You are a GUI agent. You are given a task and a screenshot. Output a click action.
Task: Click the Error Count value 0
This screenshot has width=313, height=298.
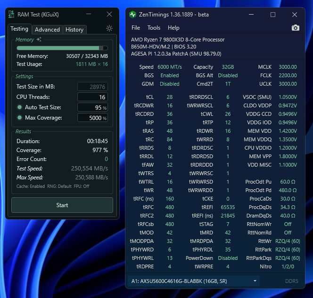pos(106,159)
